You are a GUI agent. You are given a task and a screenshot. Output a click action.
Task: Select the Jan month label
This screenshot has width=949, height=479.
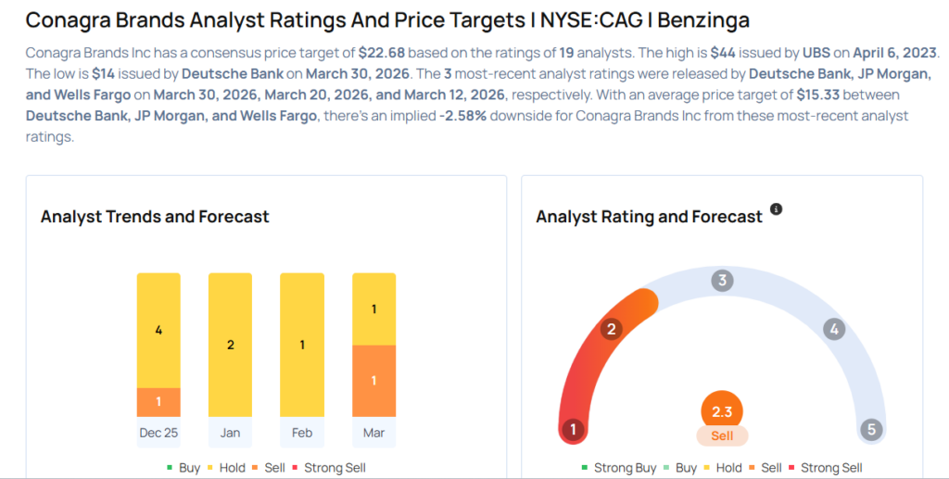230,433
